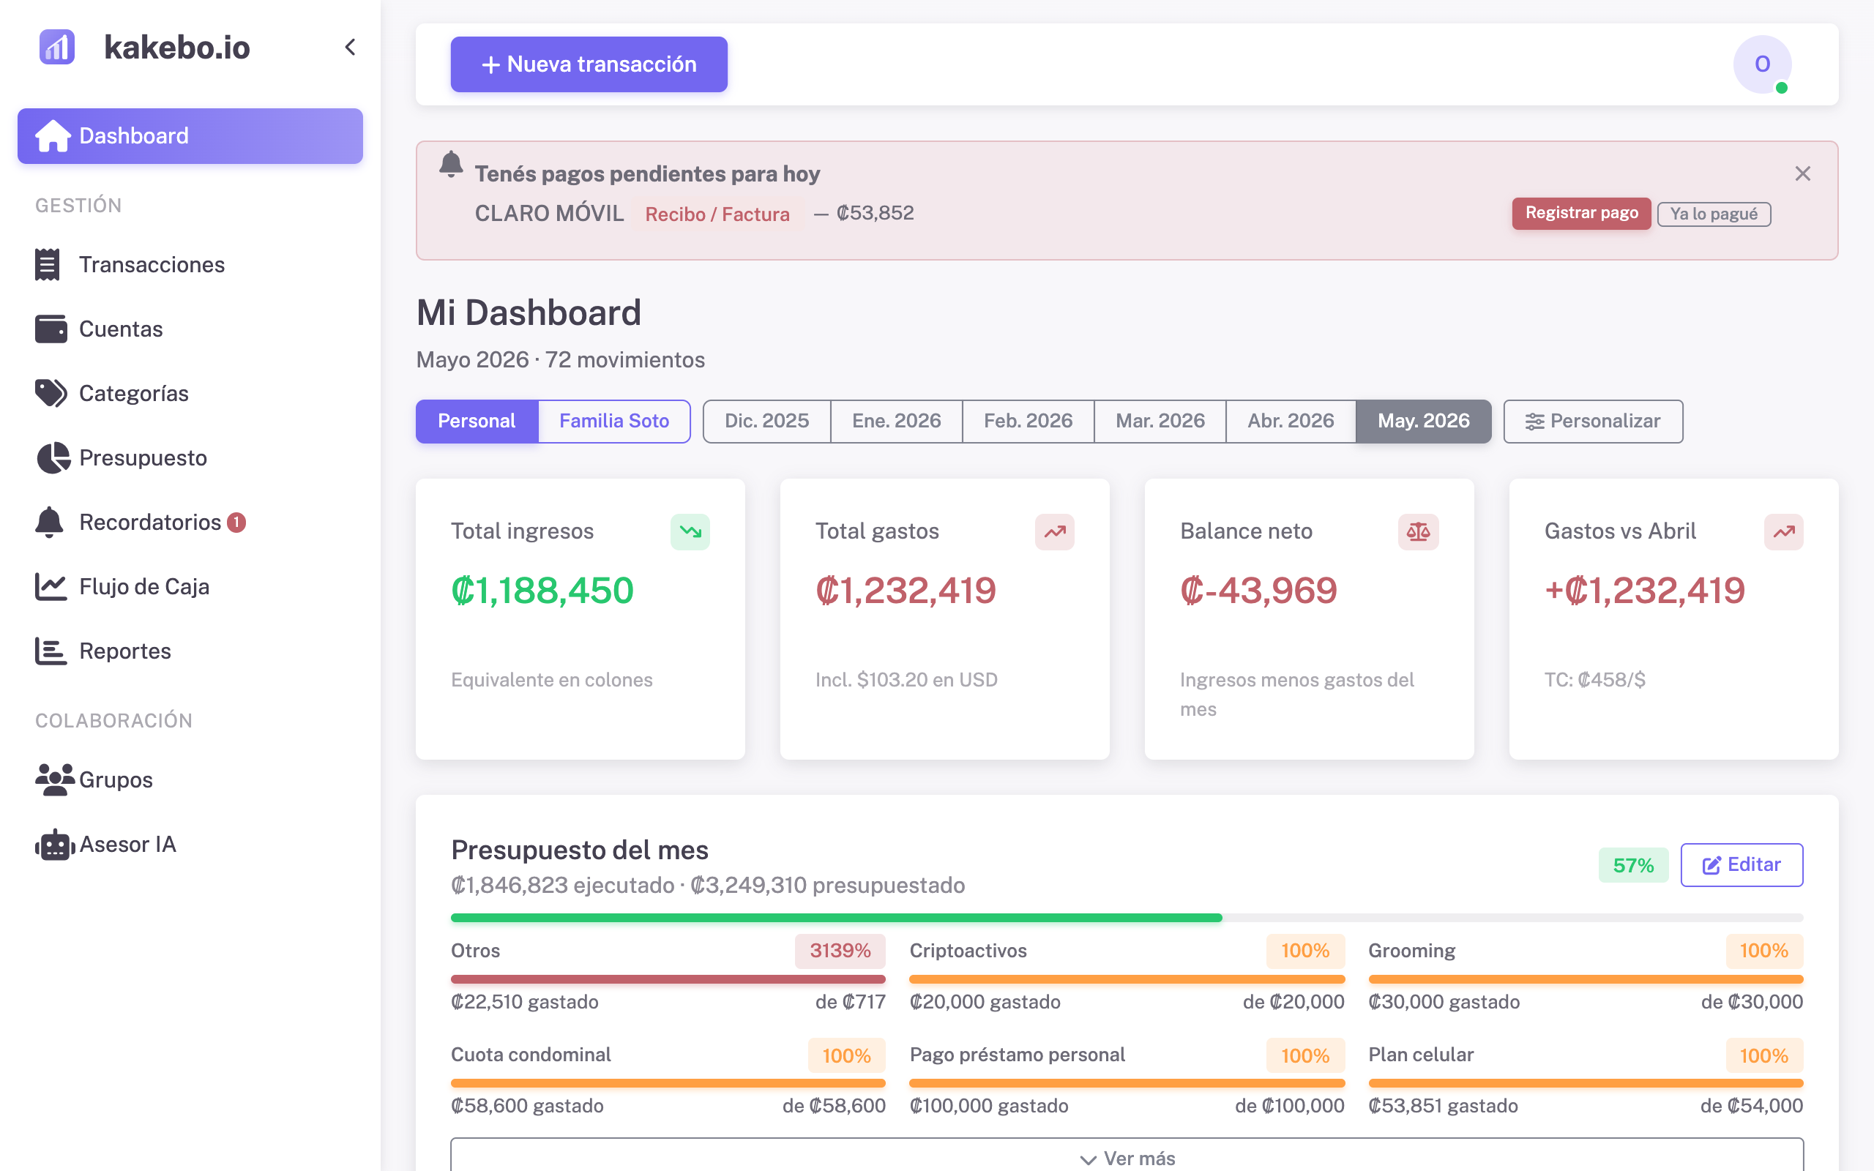Open Flujo de Caja page
The height and width of the screenshot is (1171, 1874).
190,586
